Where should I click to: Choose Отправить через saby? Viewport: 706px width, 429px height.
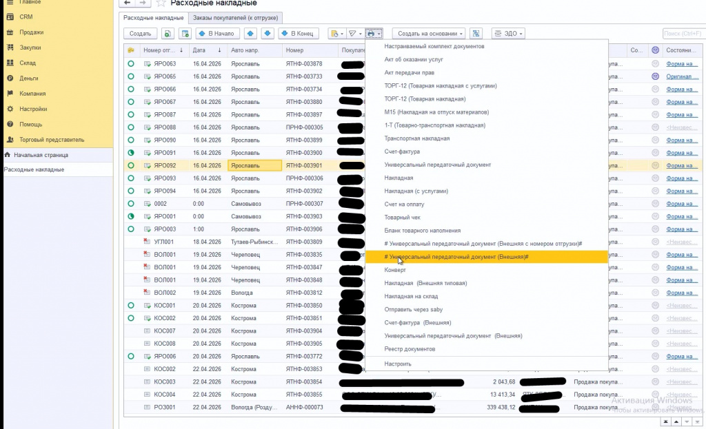coord(414,309)
